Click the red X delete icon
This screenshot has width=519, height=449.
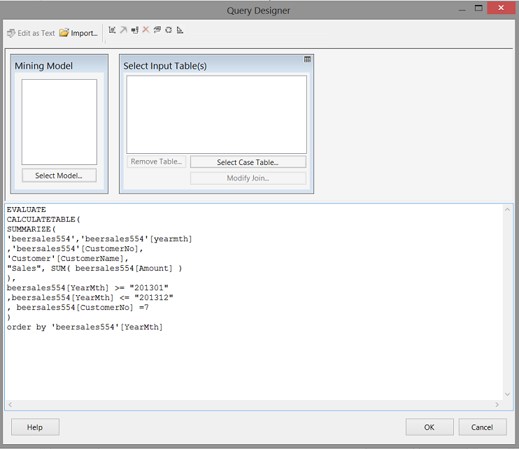[x=145, y=30]
